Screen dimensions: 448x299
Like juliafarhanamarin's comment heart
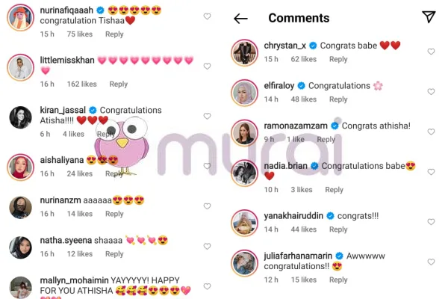(431, 262)
